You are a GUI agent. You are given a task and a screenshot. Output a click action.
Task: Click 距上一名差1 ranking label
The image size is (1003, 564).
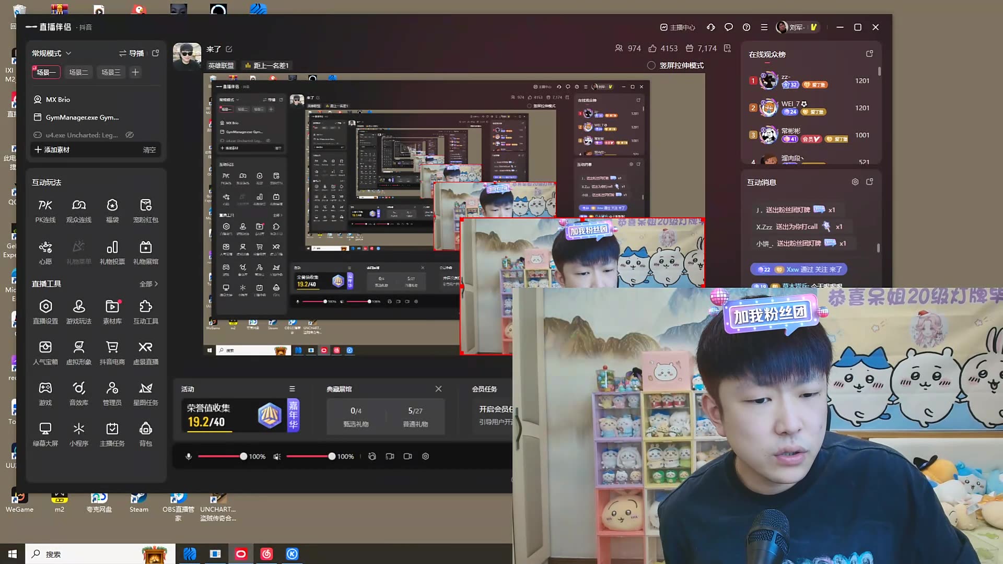266,65
